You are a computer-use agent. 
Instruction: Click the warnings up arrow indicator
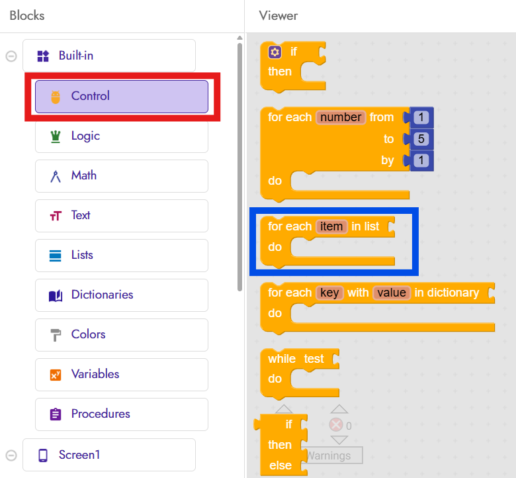339,410
